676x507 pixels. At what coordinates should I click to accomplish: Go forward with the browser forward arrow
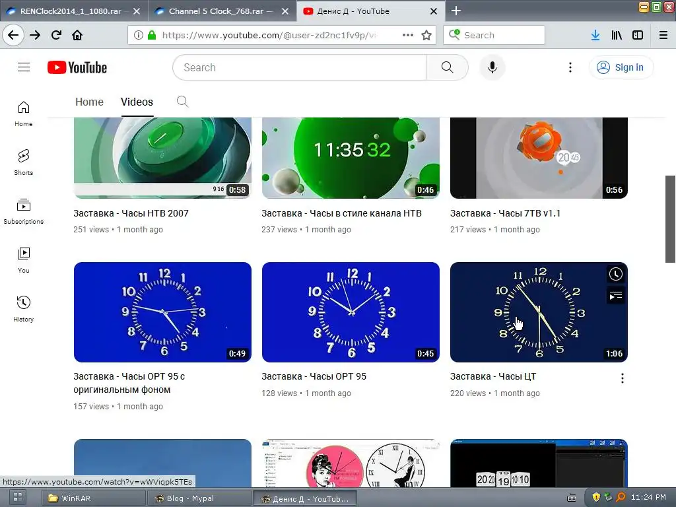coord(35,35)
